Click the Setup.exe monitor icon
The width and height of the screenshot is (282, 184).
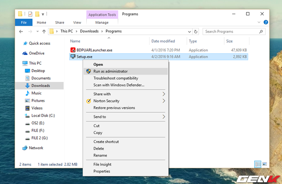[x=73, y=57]
